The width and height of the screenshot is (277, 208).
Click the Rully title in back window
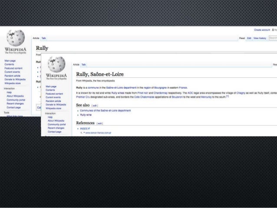pos(42,48)
